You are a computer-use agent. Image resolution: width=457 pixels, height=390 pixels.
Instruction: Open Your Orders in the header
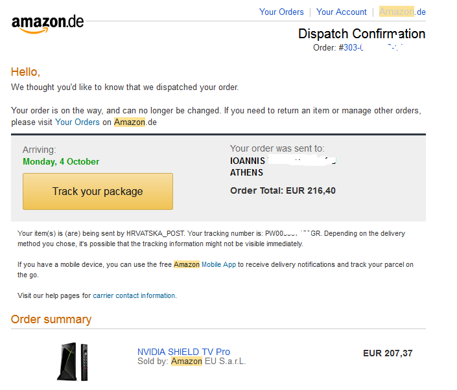tap(281, 12)
